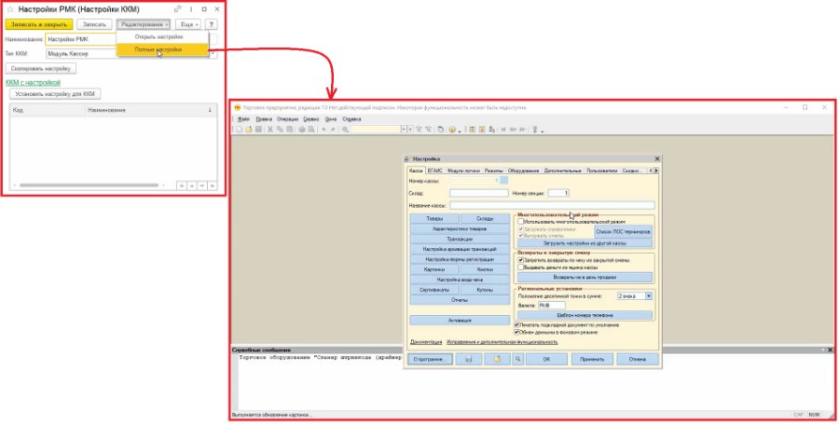
Task: Click the Undo arrow toolbar icon
Action: click(323, 130)
